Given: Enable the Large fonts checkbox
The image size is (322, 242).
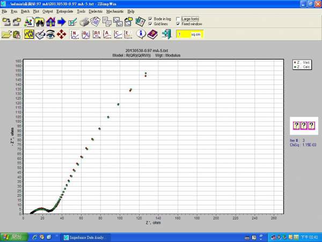Looking at the screenshot, I should (x=178, y=19).
